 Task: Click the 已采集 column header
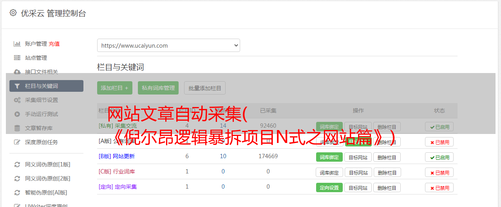click(x=268, y=111)
